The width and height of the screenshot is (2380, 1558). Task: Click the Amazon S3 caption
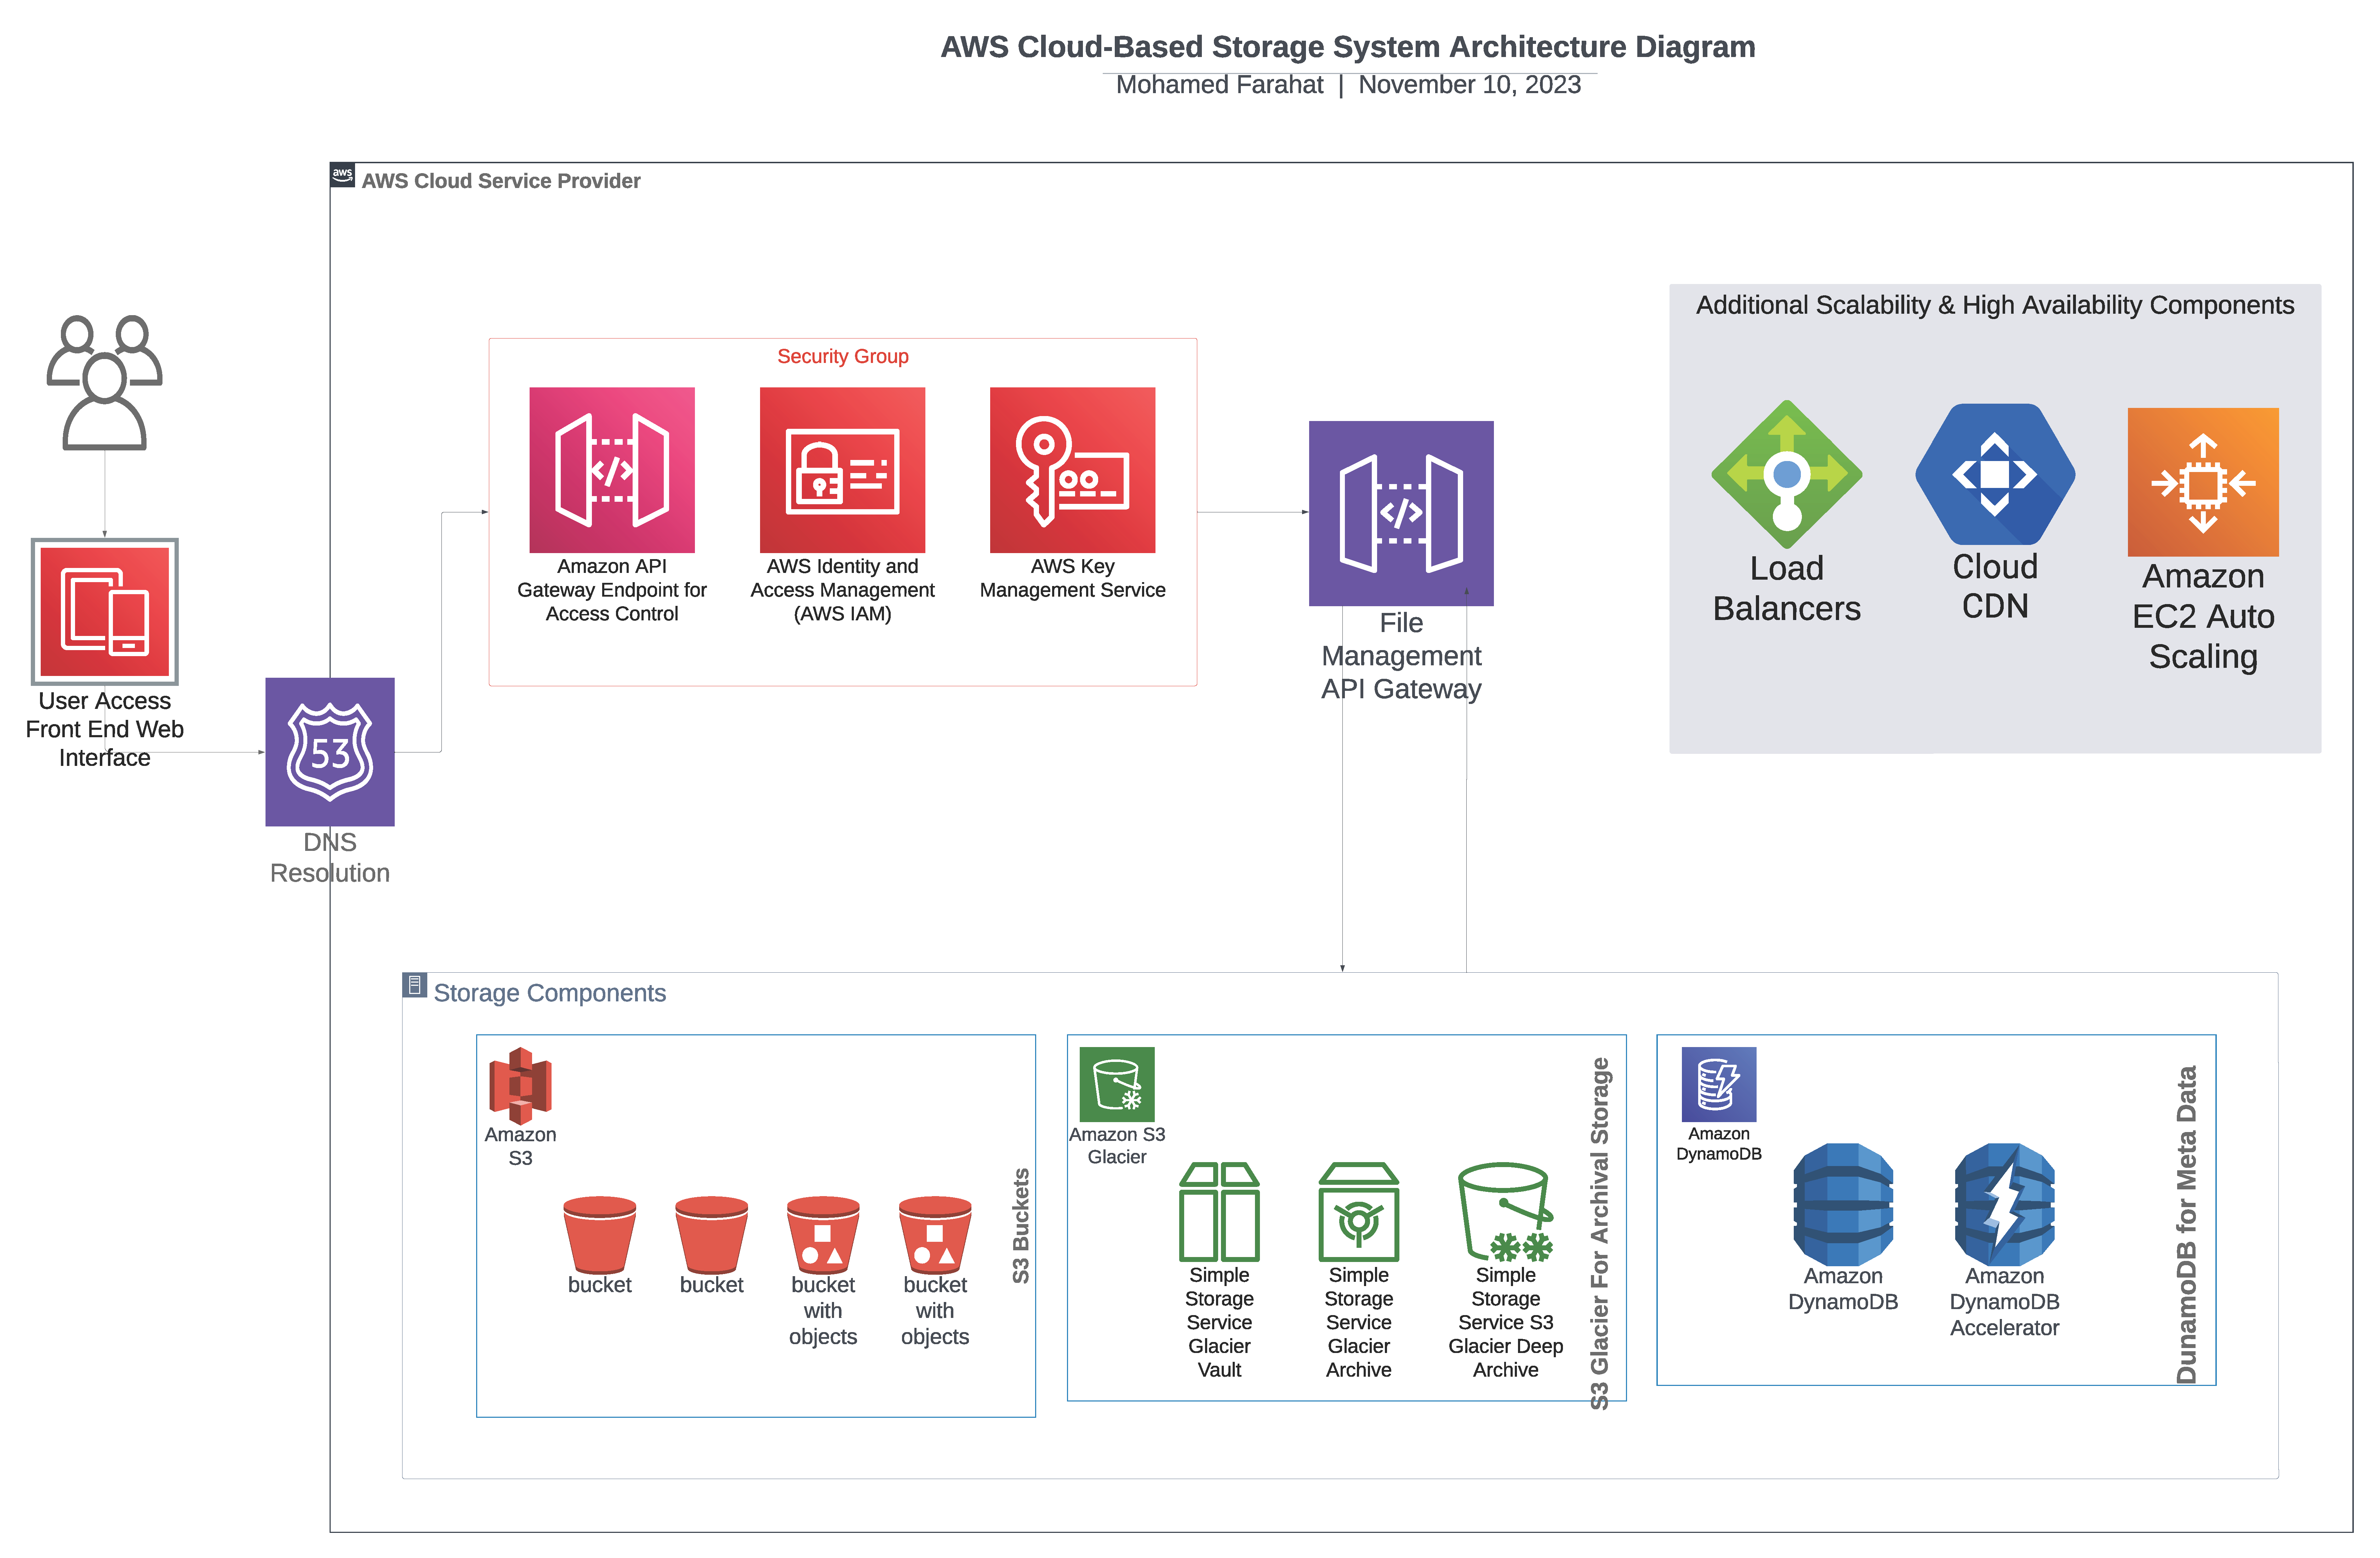click(520, 1146)
